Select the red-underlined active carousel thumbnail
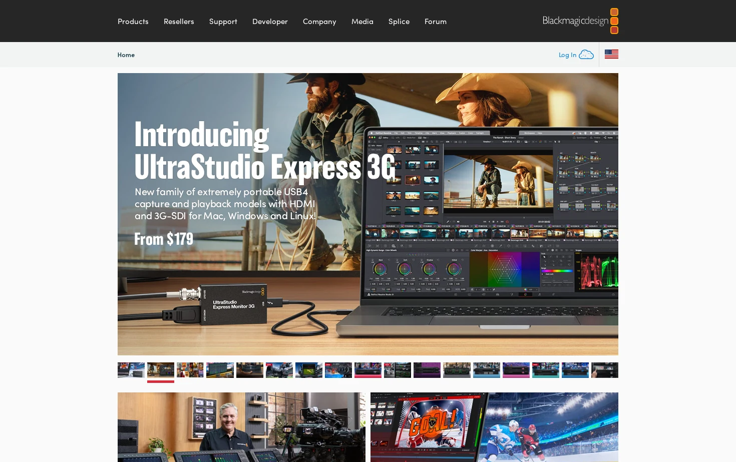736x462 pixels. pyautogui.click(x=161, y=370)
